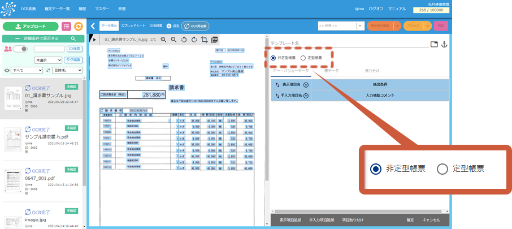Image resolution: width=512 pixels, height=229 pixels.
Task: Click the ID検索 button
Action: click(75, 49)
